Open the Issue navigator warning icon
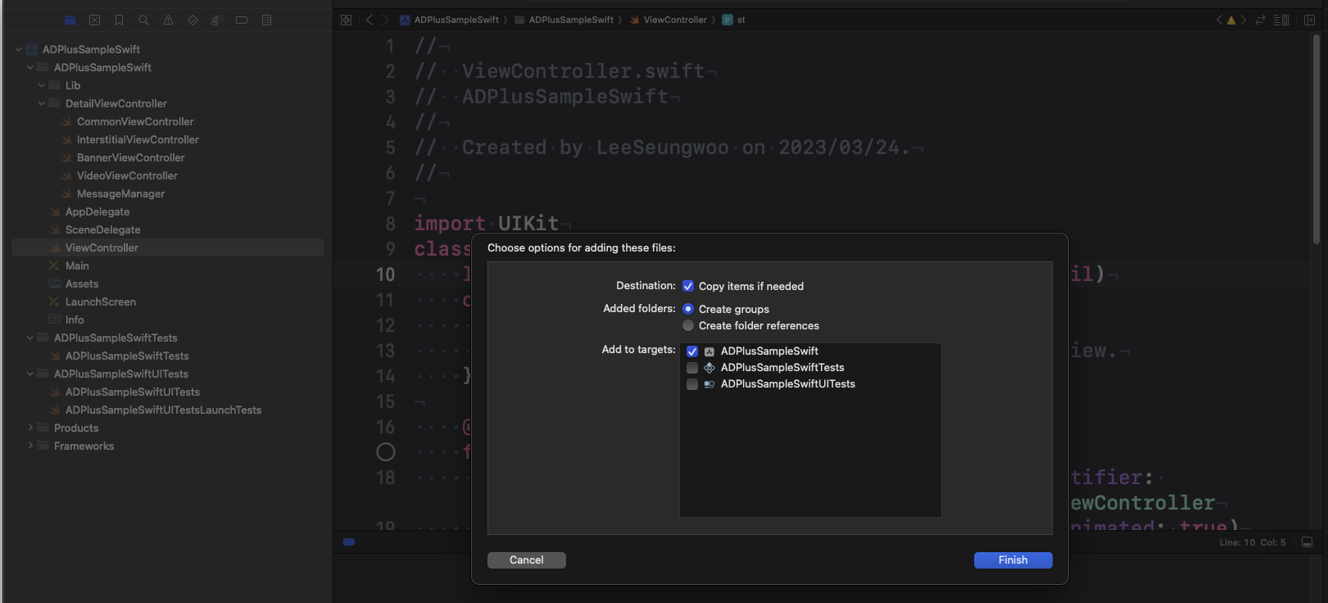The height and width of the screenshot is (603, 1328). point(169,20)
